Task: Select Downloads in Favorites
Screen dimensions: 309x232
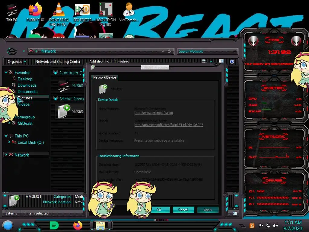Action: pyautogui.click(x=27, y=85)
